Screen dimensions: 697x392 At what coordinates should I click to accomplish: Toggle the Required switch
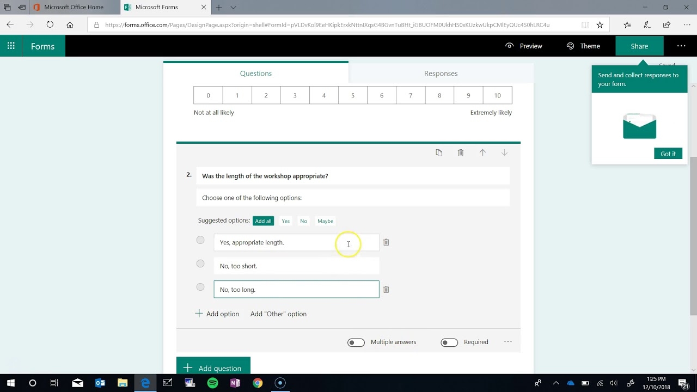coord(449,342)
